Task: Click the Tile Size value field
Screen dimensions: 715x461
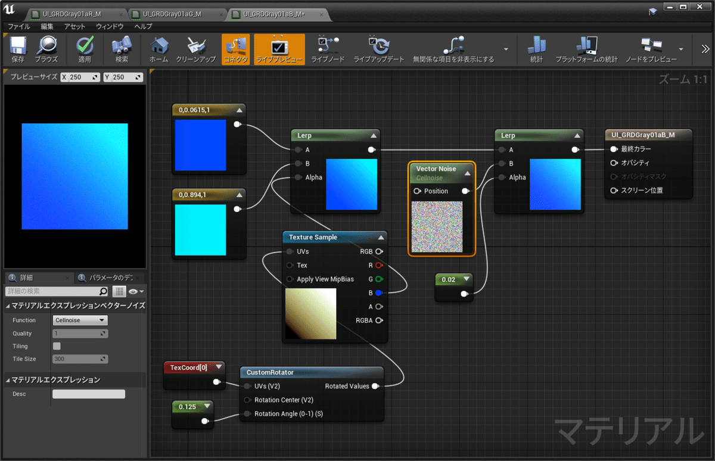Action: pyautogui.click(x=80, y=359)
